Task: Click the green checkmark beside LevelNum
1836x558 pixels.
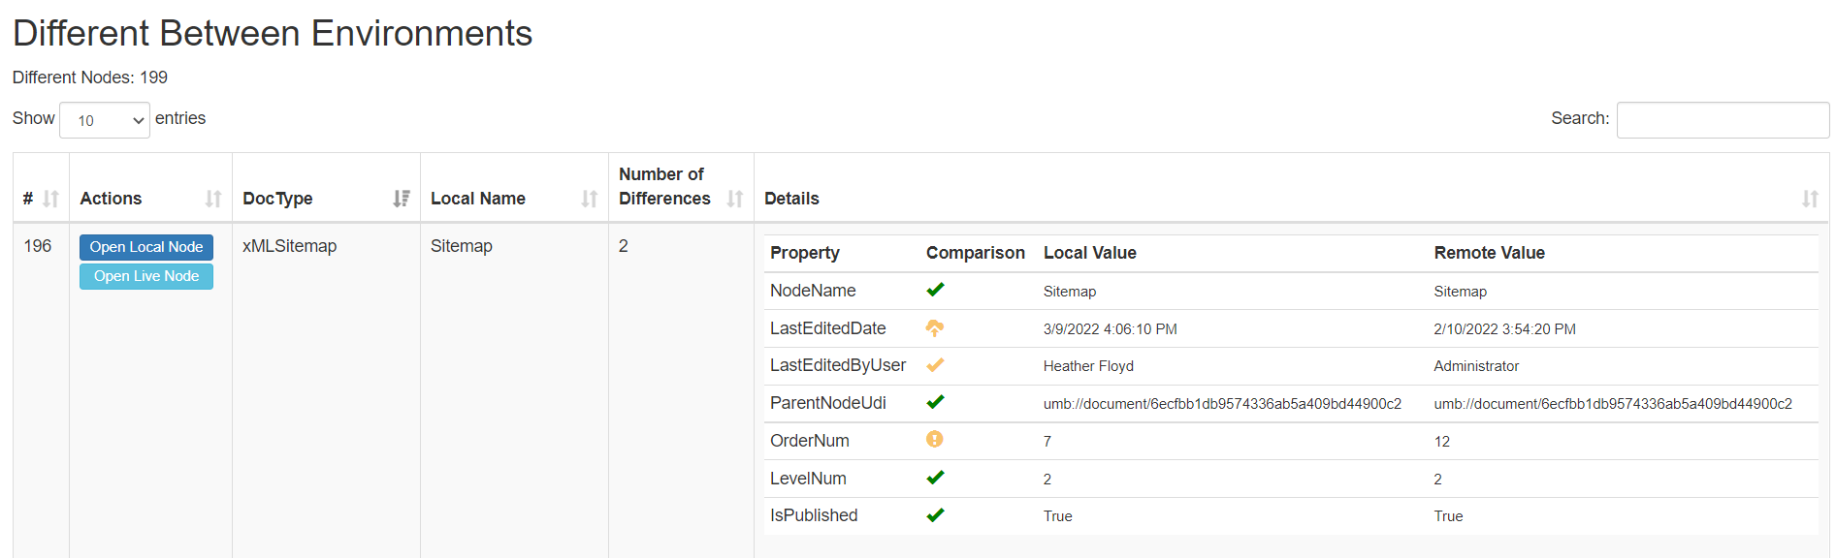Action: [x=935, y=478]
